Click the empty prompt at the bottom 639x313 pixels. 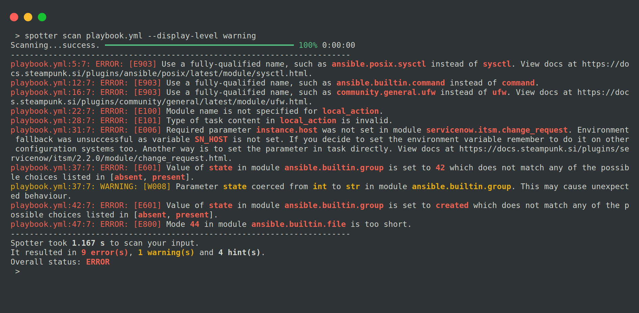click(18, 271)
